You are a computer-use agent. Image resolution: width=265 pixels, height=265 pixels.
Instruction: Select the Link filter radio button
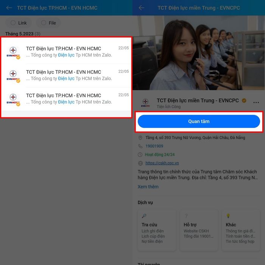[13, 23]
